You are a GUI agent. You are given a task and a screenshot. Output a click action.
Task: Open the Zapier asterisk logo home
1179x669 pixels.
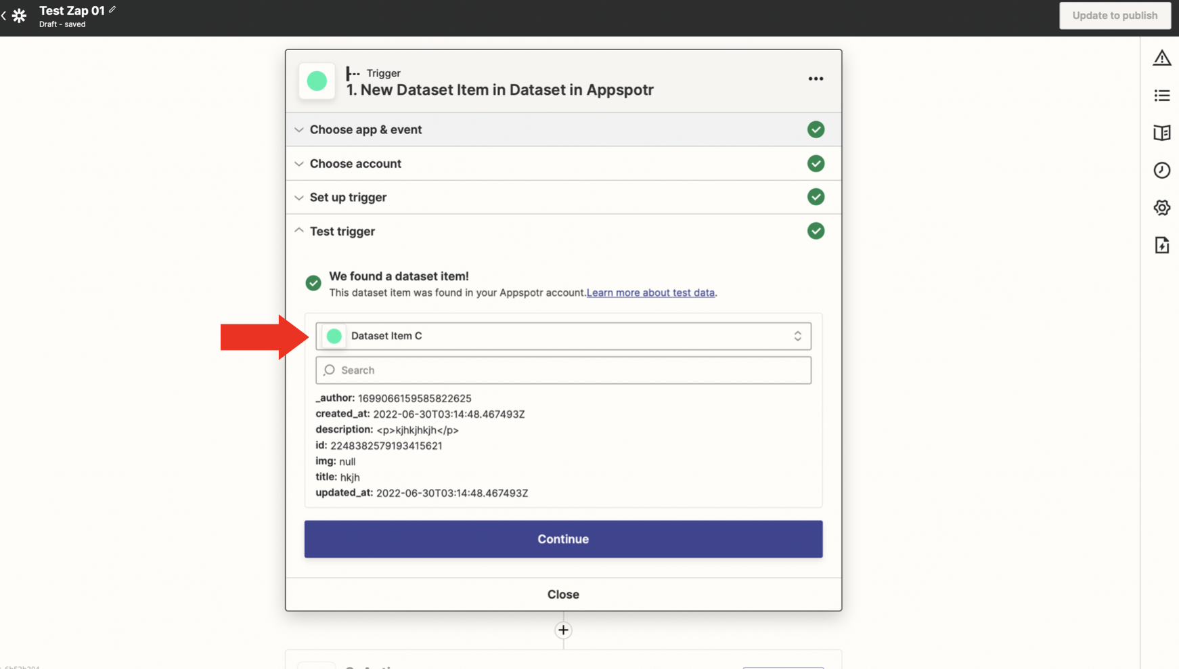tap(19, 16)
